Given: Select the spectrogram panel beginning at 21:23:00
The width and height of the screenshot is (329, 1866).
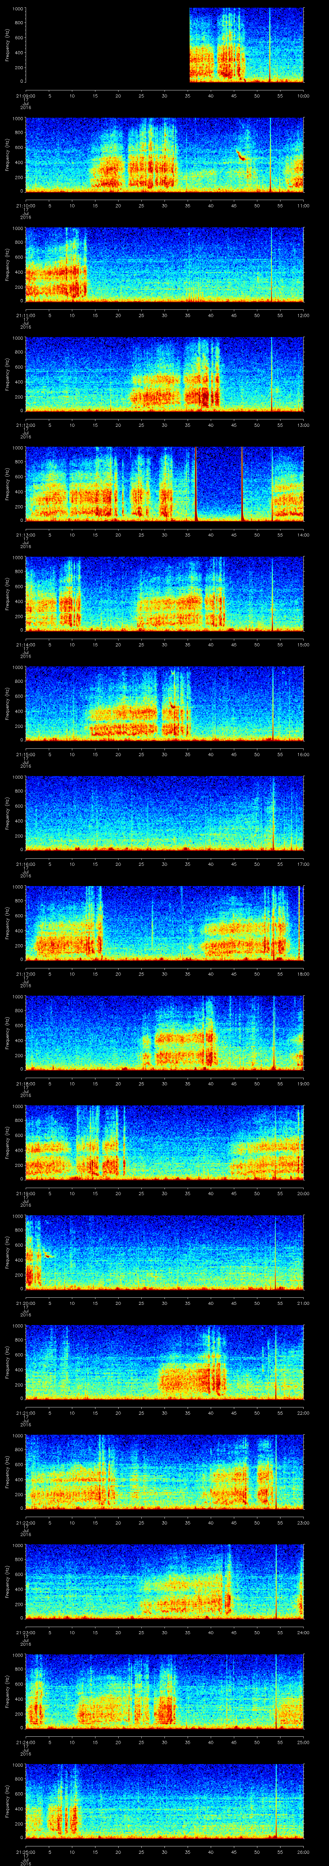Looking at the screenshot, I should pyautogui.click(x=164, y=1581).
